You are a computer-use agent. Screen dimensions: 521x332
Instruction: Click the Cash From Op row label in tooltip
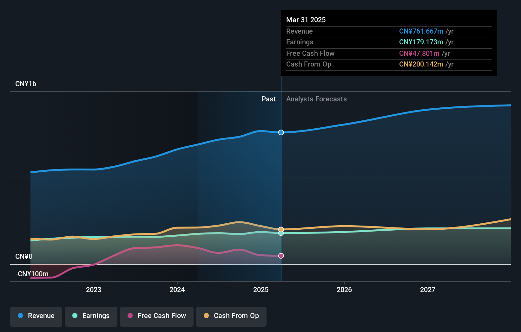click(x=309, y=64)
